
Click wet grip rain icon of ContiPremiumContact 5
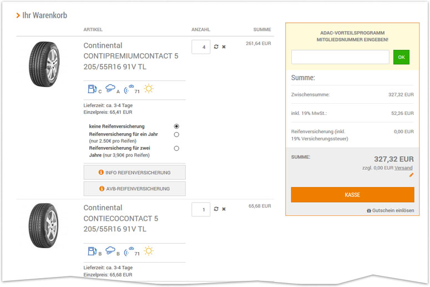pos(110,89)
